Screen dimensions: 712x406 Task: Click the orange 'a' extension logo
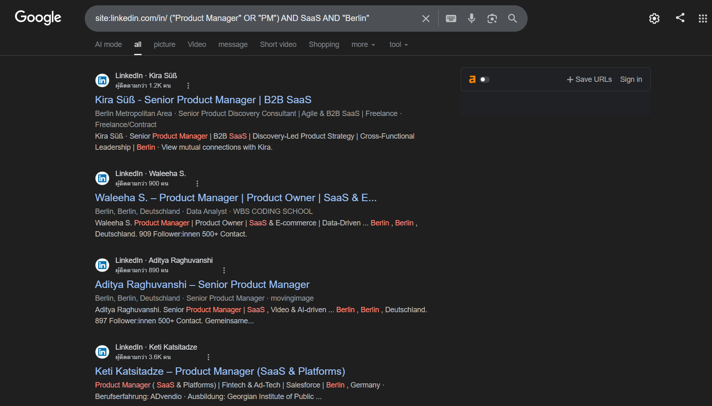click(472, 79)
